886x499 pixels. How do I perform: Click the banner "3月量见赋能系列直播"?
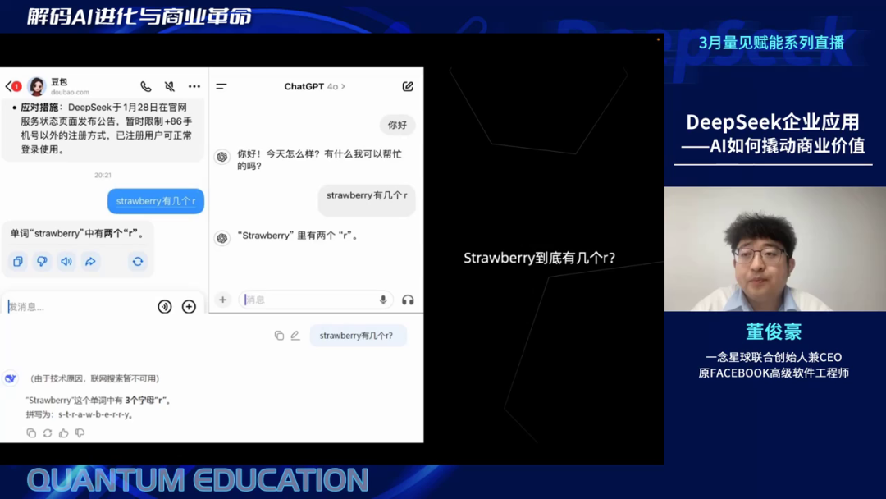pos(771,43)
